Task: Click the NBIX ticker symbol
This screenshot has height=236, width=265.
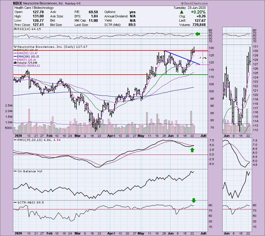Action: click(17, 3)
